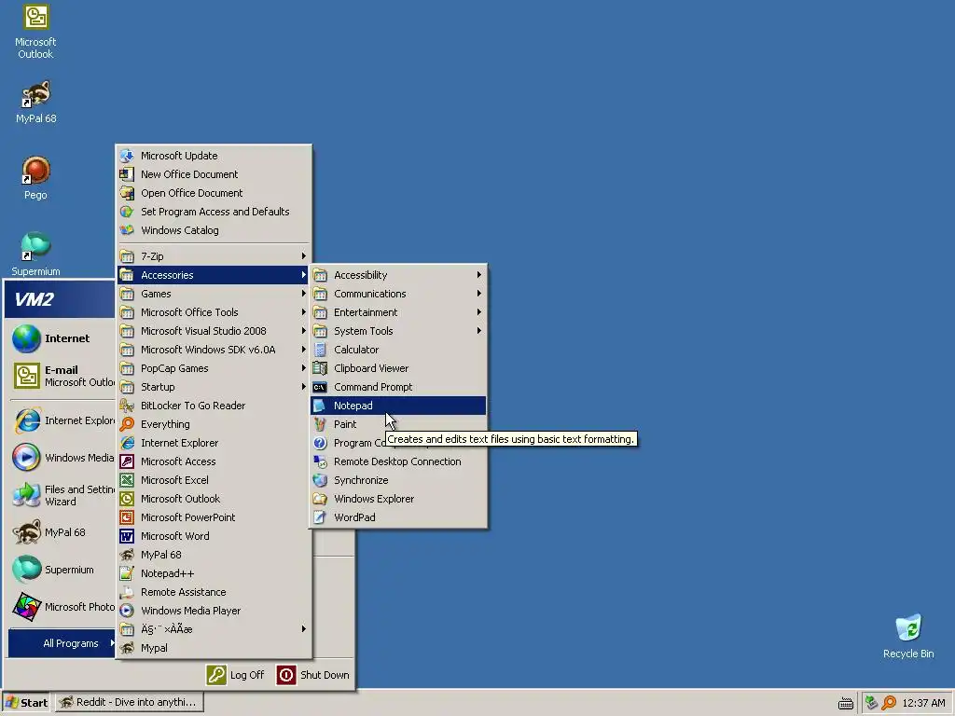Choose Microsoft Outlook in programs list

(x=214, y=499)
